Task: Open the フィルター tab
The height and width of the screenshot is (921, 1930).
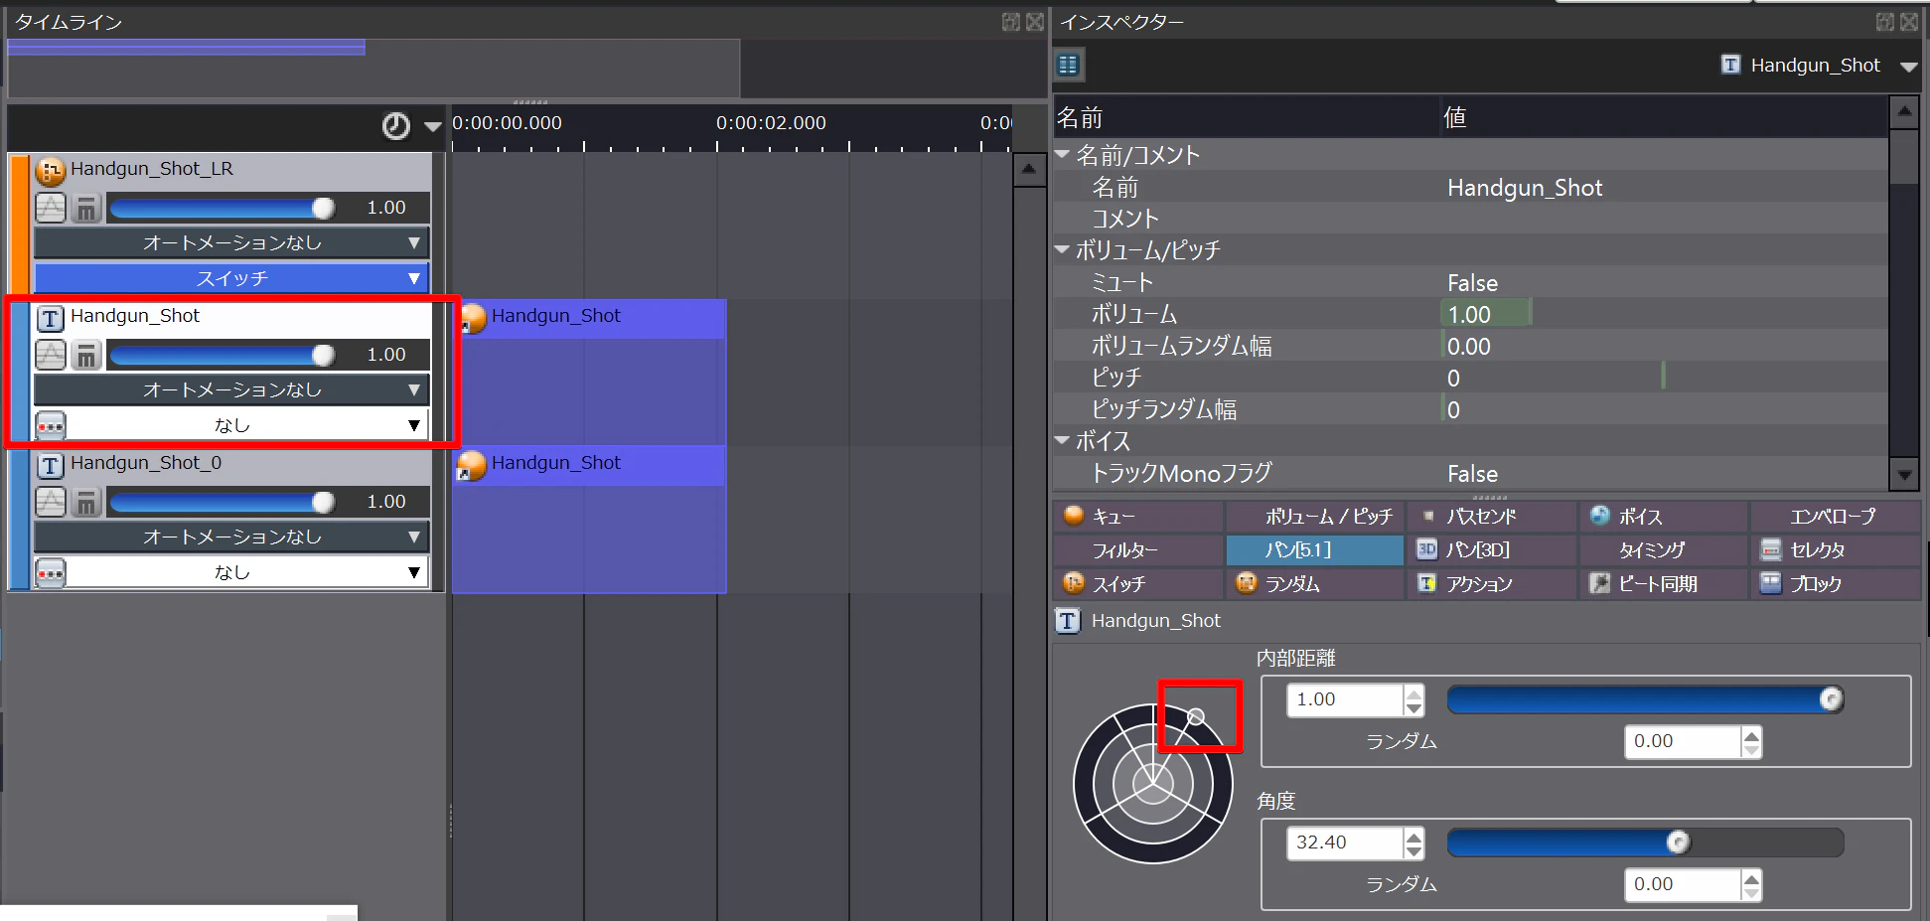Action: tap(1138, 550)
